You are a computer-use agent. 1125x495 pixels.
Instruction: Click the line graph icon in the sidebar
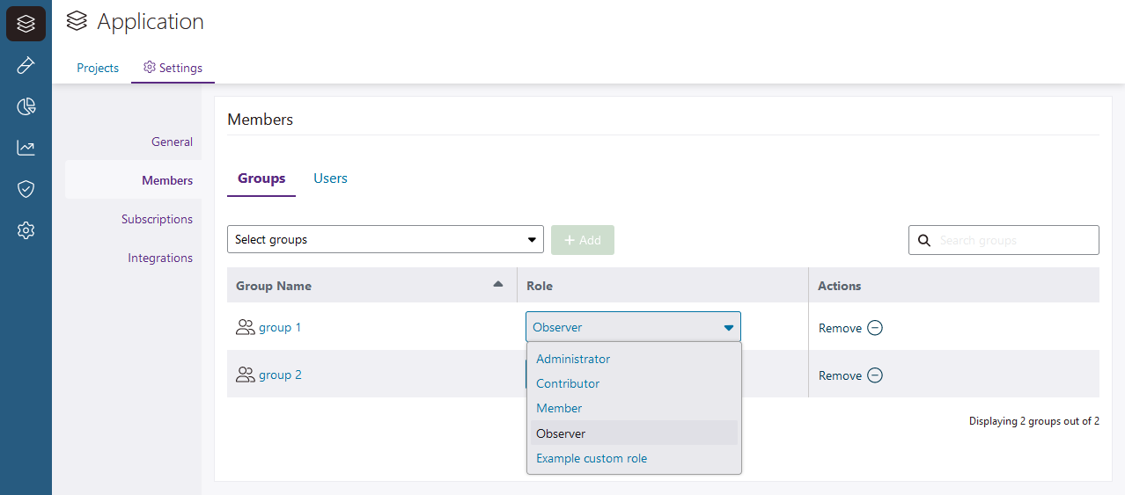coord(26,148)
